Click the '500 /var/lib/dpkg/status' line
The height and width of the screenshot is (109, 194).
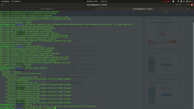tap(18, 81)
